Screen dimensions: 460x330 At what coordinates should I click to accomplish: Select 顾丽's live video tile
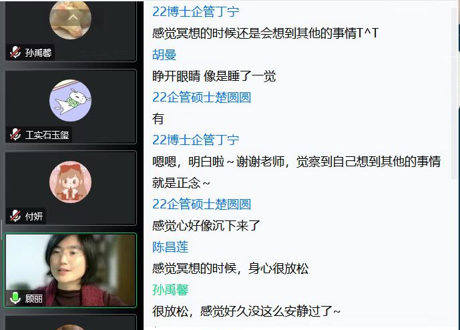click(x=70, y=271)
